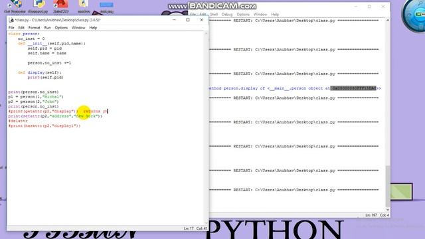This screenshot has width=425, height=239.
Task: Open the Options menu in class.py editor
Action: [61, 28]
